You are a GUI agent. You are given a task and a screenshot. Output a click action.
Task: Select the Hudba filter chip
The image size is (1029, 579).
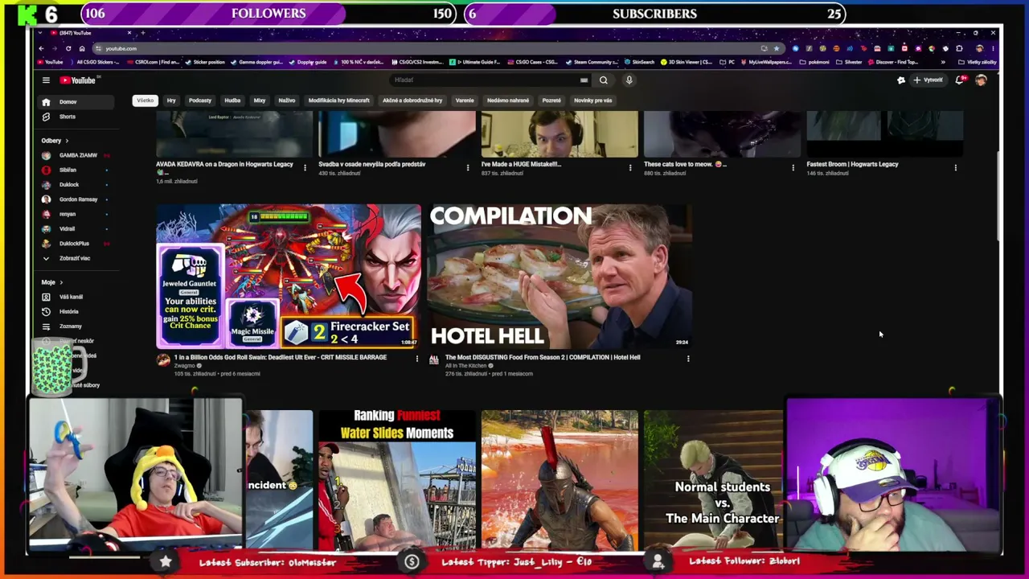(x=232, y=101)
